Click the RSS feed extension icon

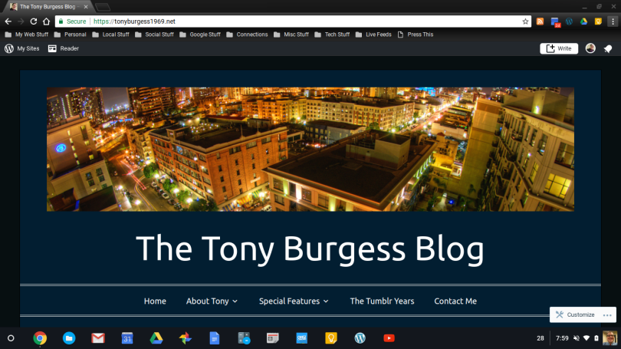pyautogui.click(x=540, y=21)
